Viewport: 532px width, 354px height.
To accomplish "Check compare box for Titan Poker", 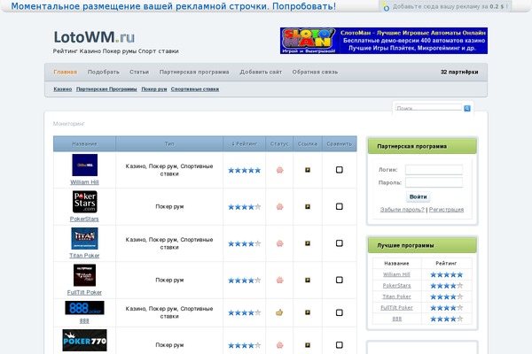I will pos(340,243).
